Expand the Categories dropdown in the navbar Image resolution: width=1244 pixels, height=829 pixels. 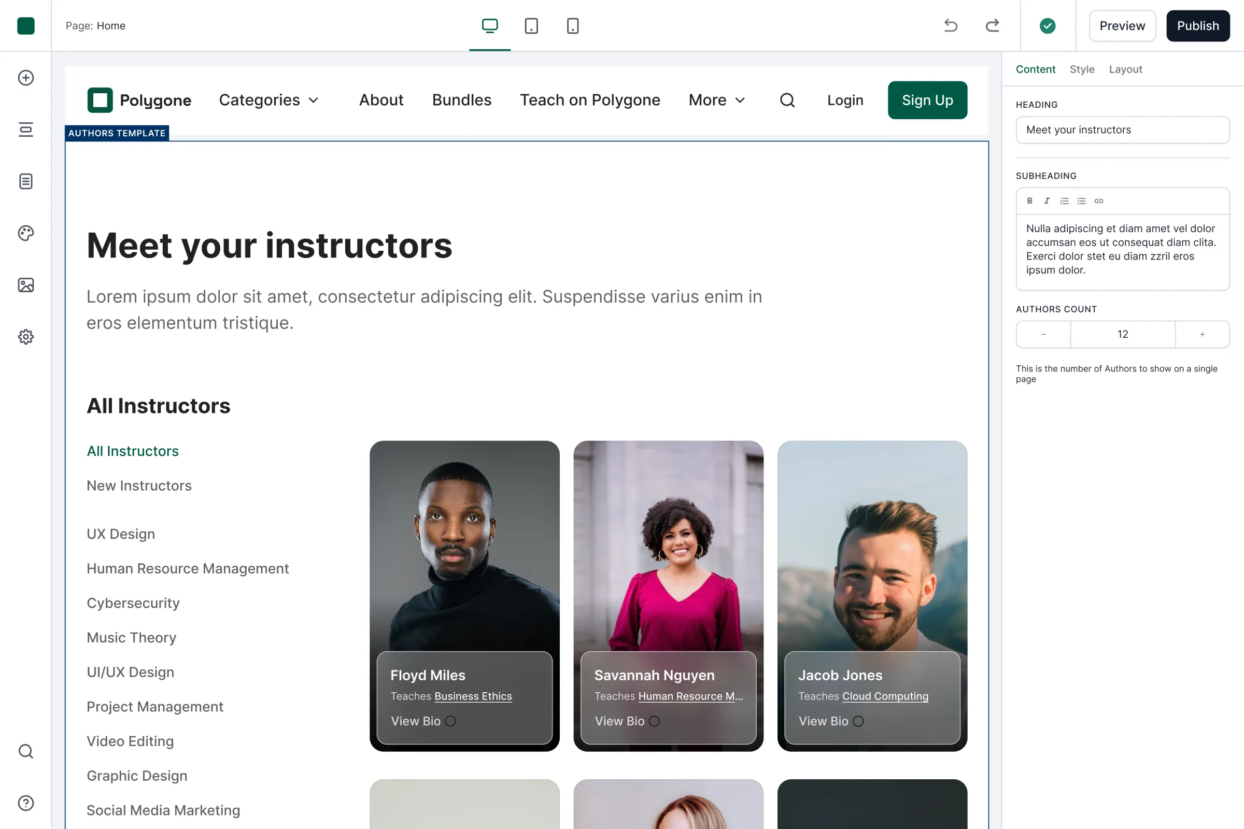click(268, 100)
